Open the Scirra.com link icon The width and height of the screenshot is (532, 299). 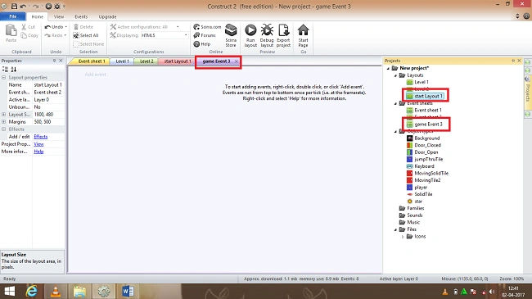[x=196, y=27]
